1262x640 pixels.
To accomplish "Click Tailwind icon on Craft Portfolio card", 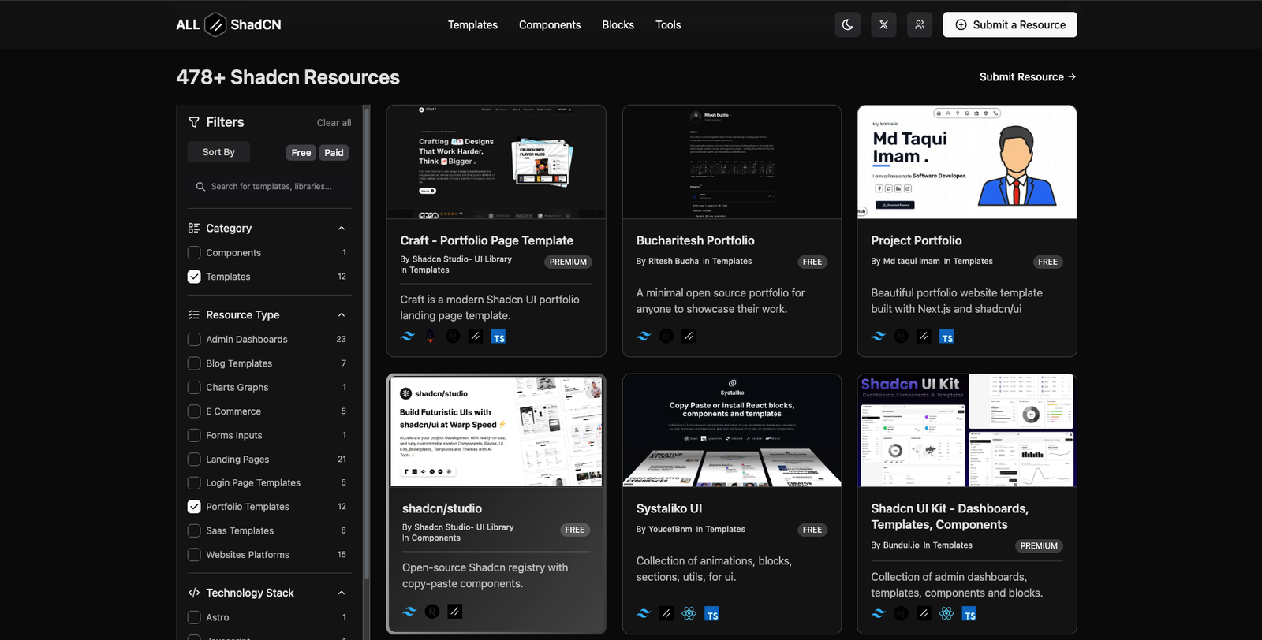I will click(407, 337).
